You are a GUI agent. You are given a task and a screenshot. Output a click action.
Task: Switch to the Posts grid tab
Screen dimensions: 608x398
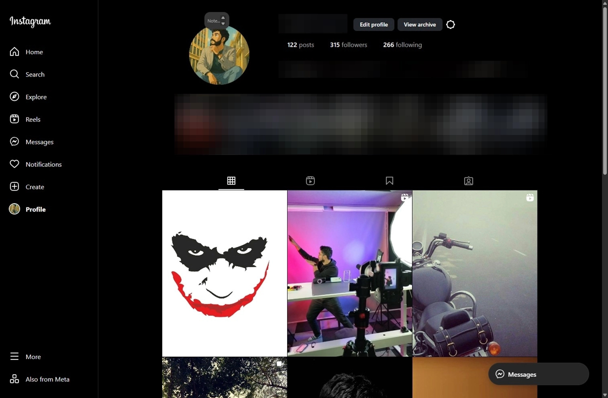[231, 181]
